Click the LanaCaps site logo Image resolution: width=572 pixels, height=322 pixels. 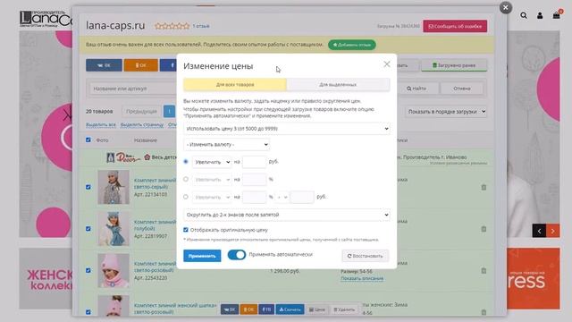coord(46,19)
